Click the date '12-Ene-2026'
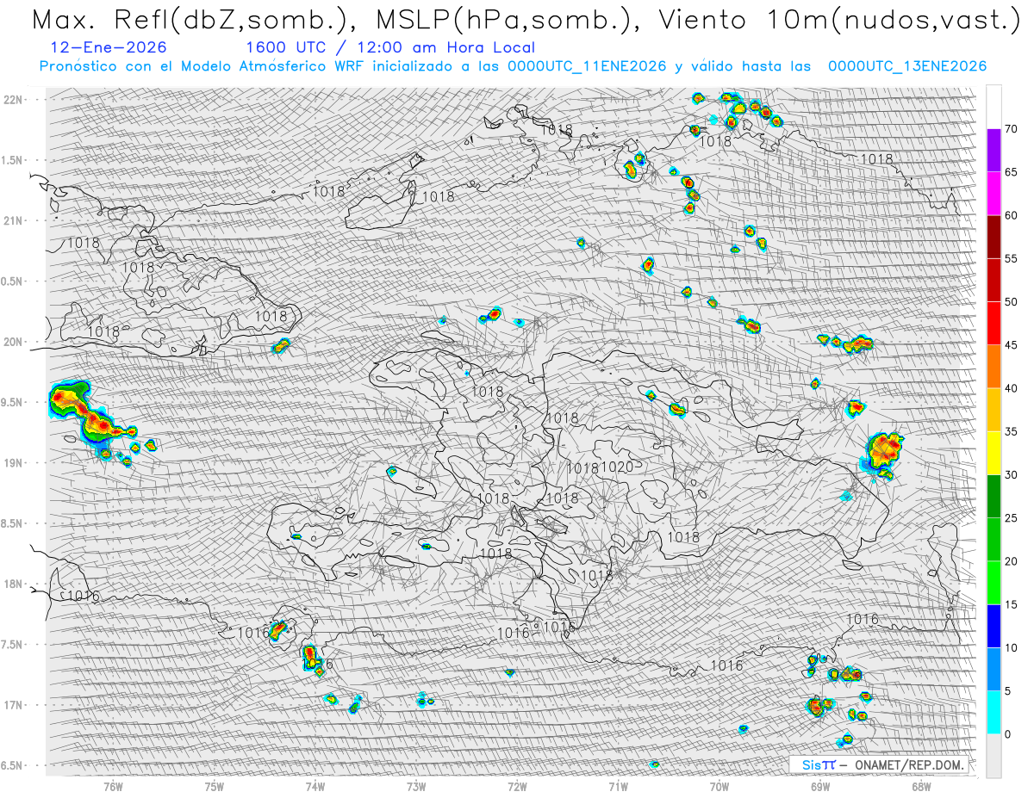This screenshot has width=1034, height=798. tap(109, 47)
